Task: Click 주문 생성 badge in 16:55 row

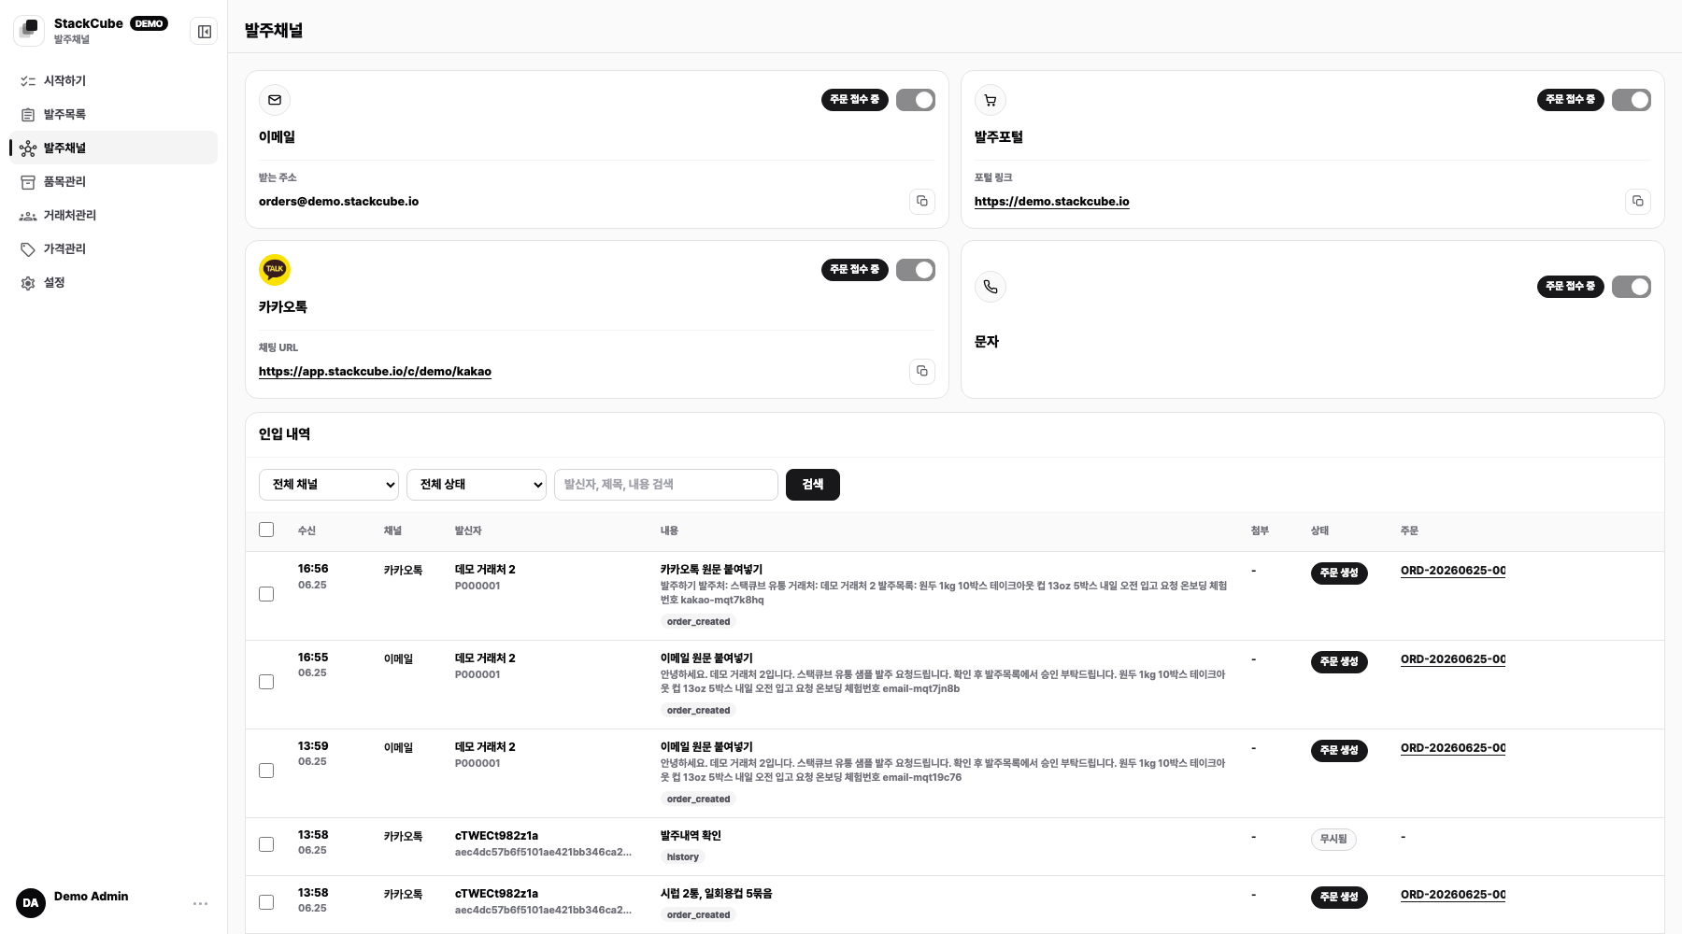Action: pos(1339,662)
